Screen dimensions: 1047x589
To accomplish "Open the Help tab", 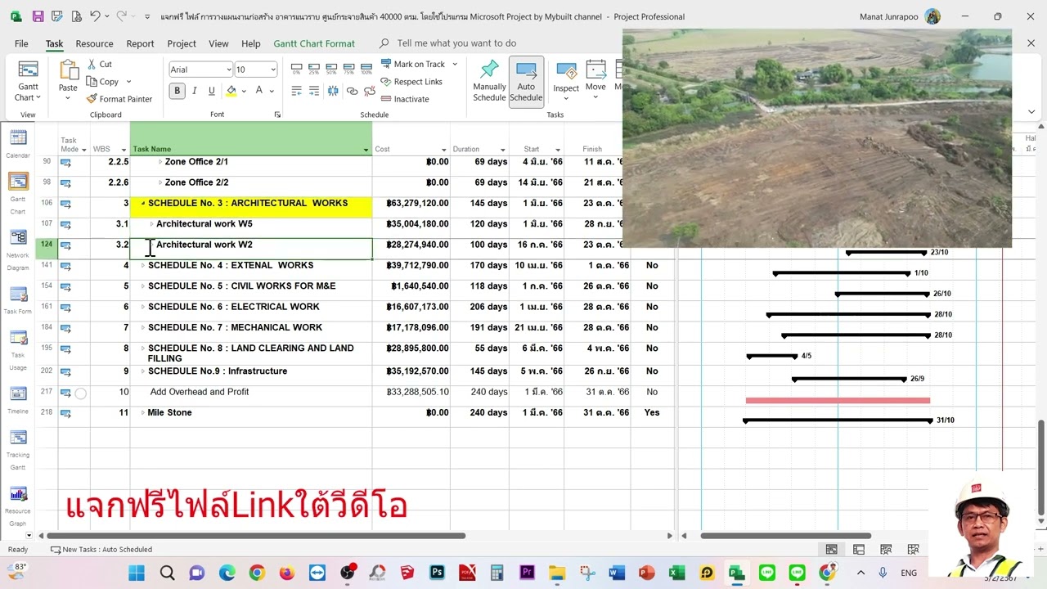I will coord(251,43).
